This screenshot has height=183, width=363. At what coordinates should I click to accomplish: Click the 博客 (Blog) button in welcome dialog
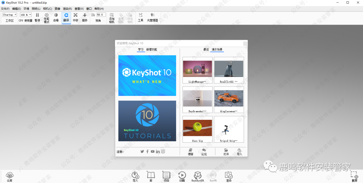coord(191,152)
